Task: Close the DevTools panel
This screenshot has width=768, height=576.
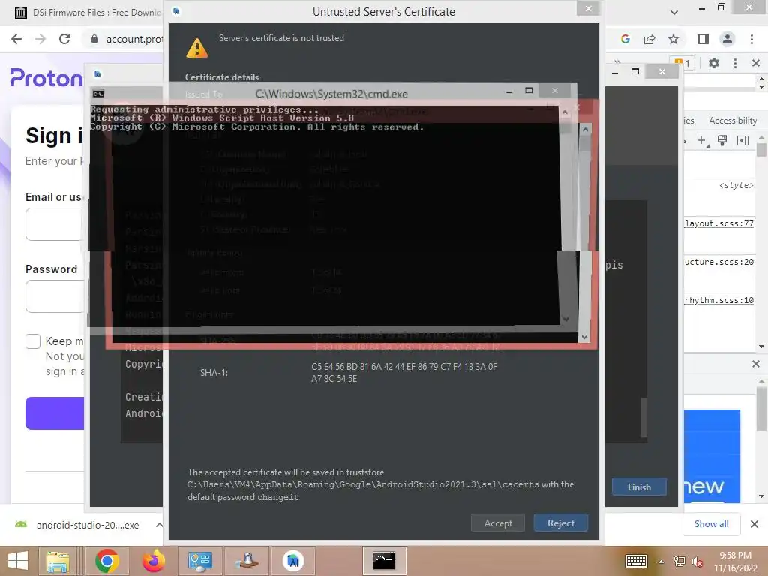Action: pos(756,63)
